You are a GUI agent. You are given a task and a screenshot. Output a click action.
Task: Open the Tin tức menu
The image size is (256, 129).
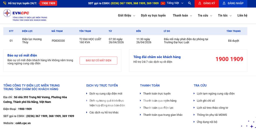(224, 15)
